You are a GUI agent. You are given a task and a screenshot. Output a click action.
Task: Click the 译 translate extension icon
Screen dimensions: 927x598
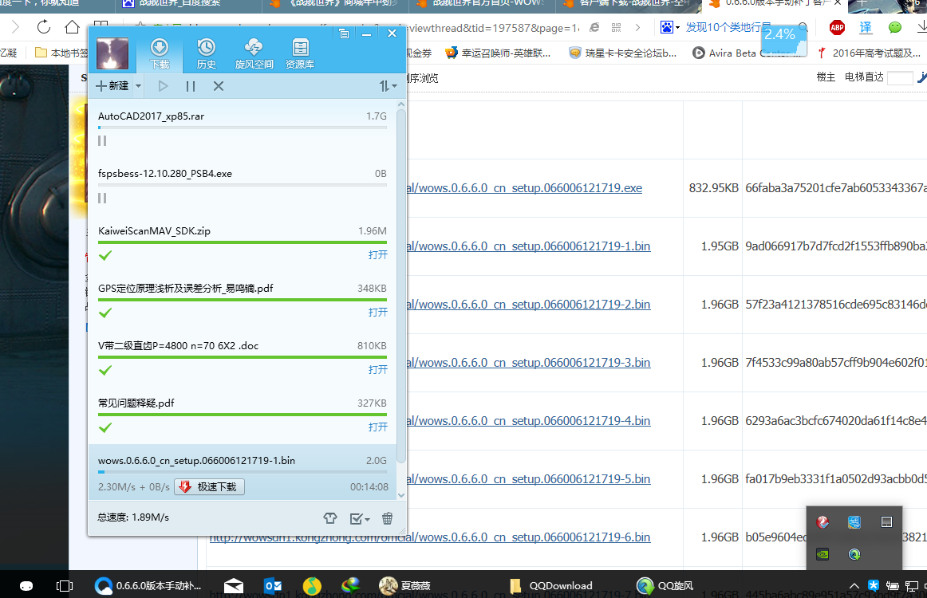866,27
